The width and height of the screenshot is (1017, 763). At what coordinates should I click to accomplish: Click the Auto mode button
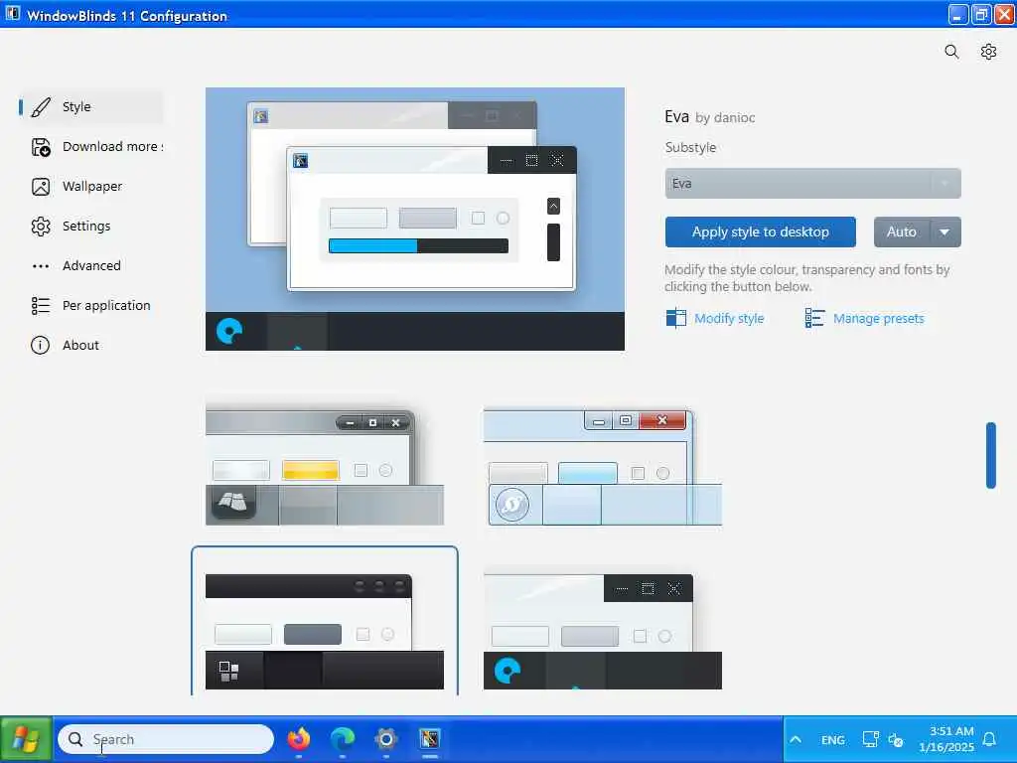click(902, 231)
